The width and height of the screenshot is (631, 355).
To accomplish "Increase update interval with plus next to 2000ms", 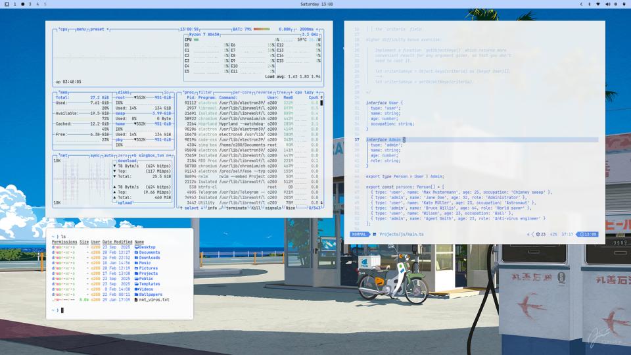I will click(317, 30).
